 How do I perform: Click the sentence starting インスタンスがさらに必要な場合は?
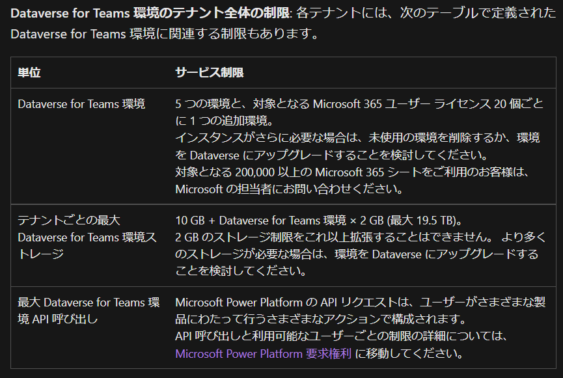(357, 146)
